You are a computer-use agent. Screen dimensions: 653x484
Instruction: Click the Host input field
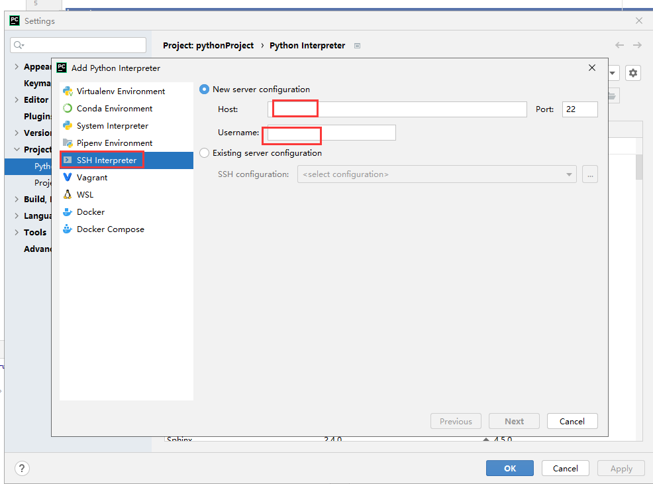tap(397, 109)
